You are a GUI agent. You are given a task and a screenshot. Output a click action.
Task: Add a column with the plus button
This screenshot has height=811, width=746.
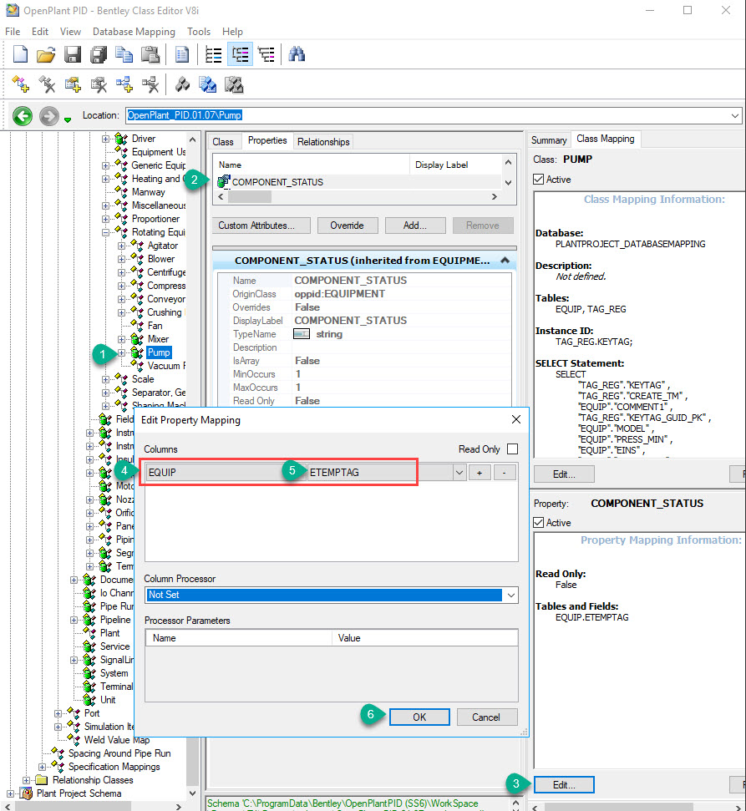click(x=480, y=472)
